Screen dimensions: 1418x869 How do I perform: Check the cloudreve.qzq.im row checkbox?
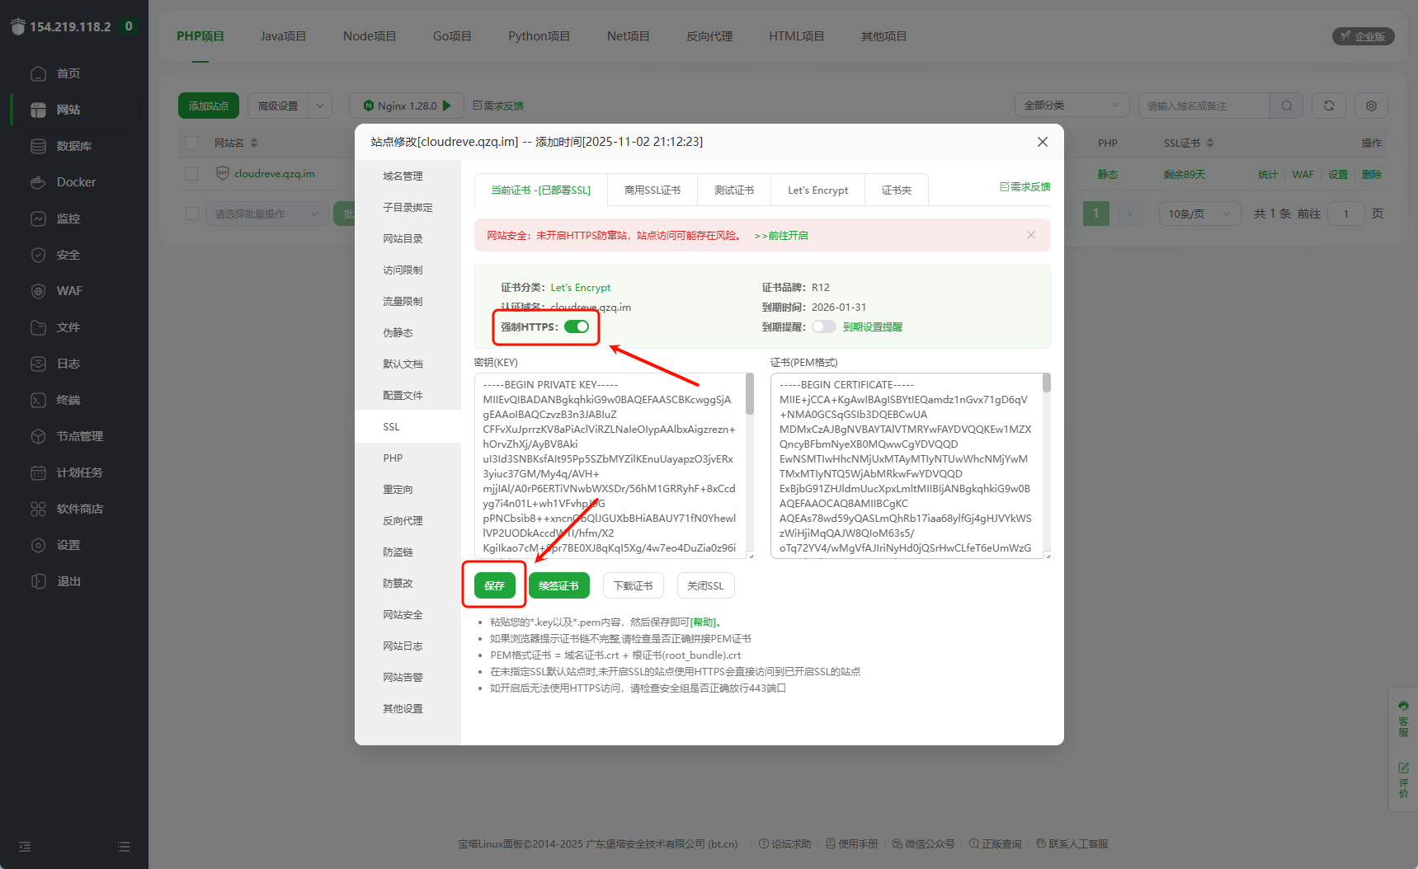tap(191, 174)
